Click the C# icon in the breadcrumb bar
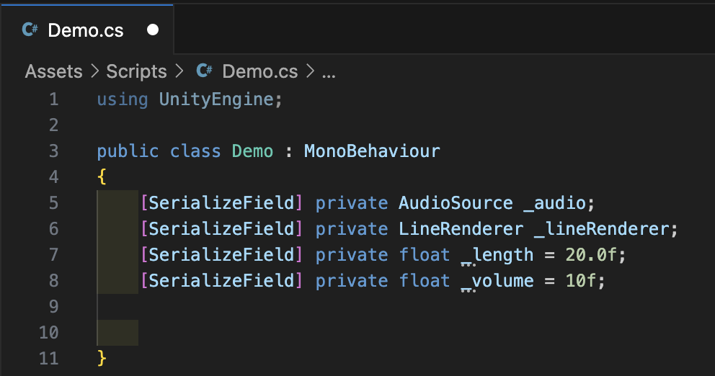 tap(204, 71)
